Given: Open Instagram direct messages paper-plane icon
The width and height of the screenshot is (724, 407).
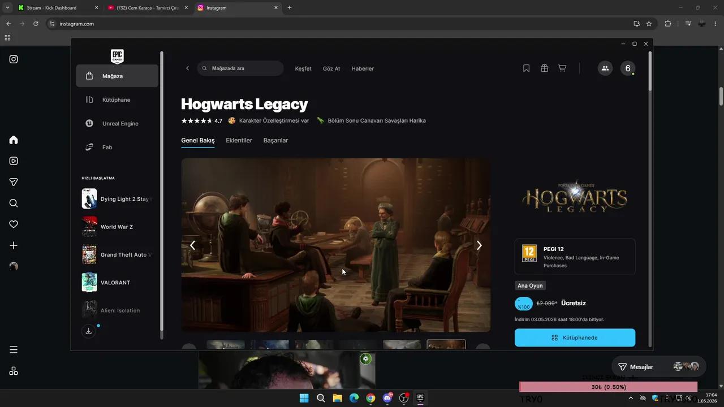Looking at the screenshot, I should pos(14,182).
